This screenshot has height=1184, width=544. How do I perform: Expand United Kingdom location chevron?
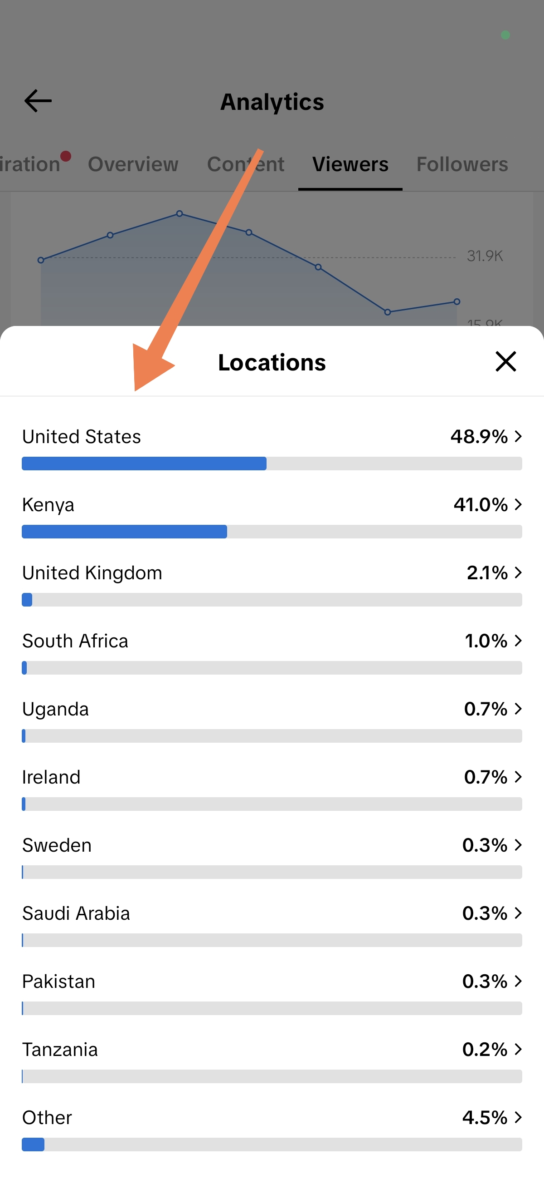coord(518,572)
